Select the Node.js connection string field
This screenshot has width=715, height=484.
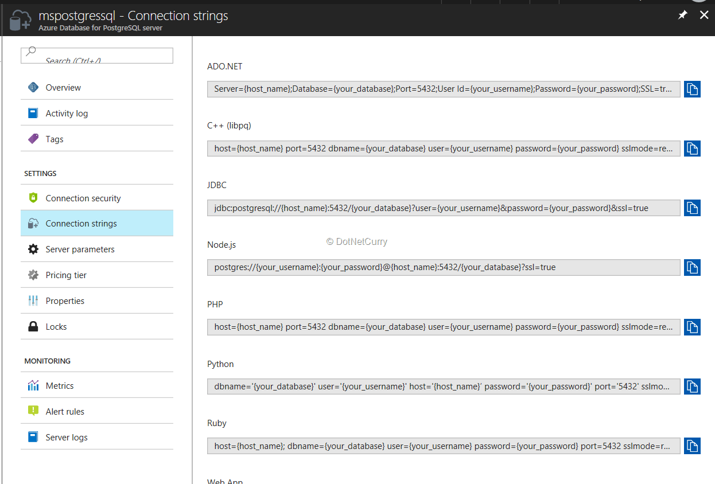(444, 267)
